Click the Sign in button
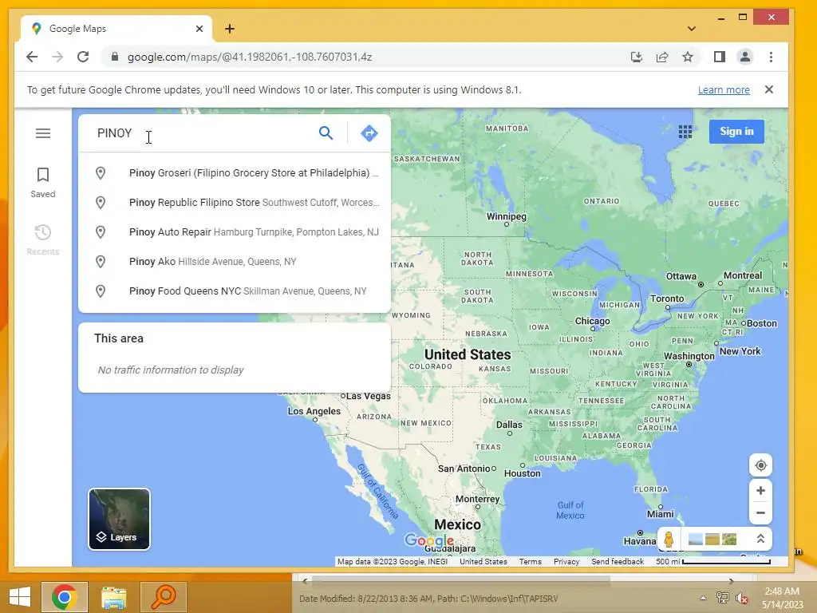Viewport: 817px width, 613px height. (736, 132)
